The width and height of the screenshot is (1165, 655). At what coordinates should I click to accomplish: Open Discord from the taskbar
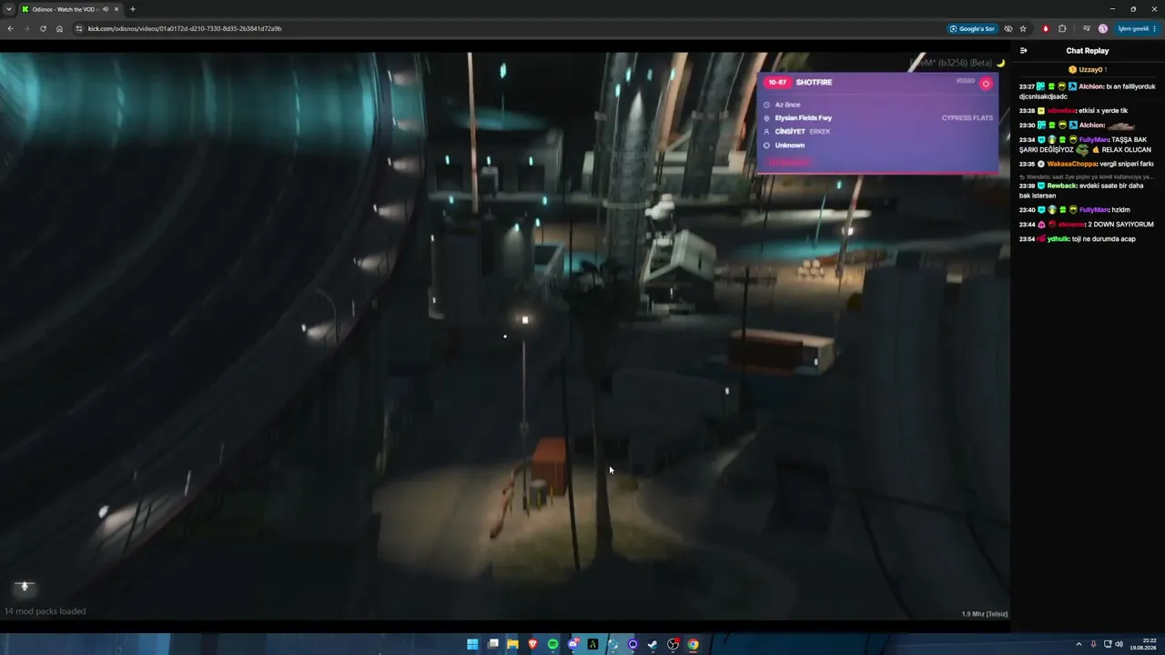pos(572,645)
